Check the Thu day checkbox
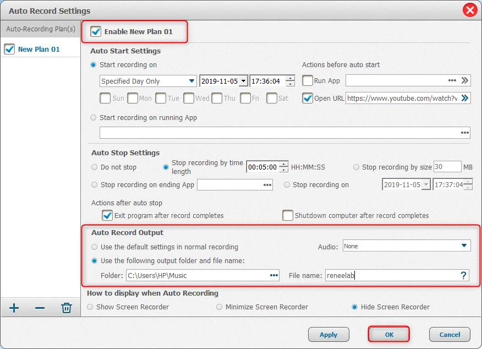 coord(217,99)
